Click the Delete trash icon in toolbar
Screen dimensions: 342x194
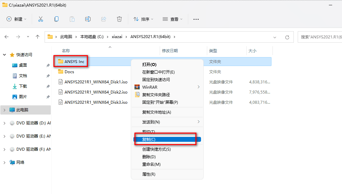[x=119, y=19]
